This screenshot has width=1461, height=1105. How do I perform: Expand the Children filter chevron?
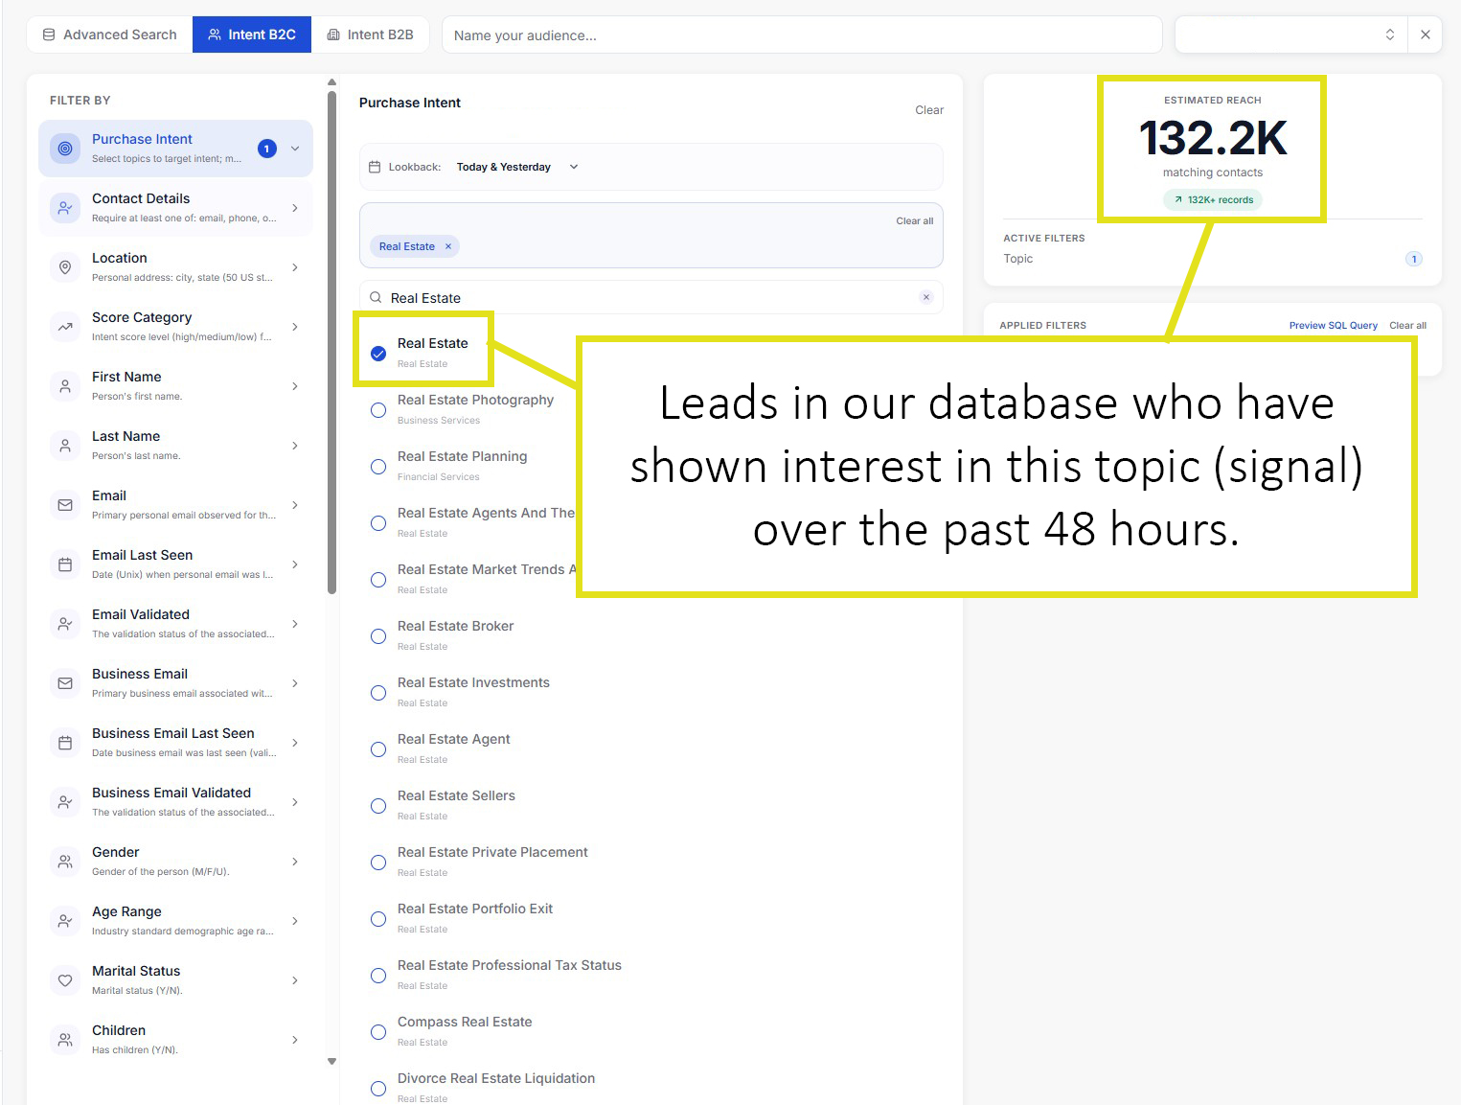[295, 1040]
